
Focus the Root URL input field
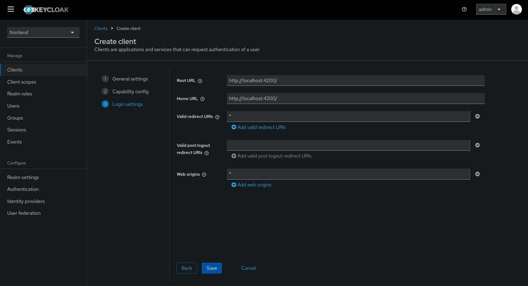[355, 81]
